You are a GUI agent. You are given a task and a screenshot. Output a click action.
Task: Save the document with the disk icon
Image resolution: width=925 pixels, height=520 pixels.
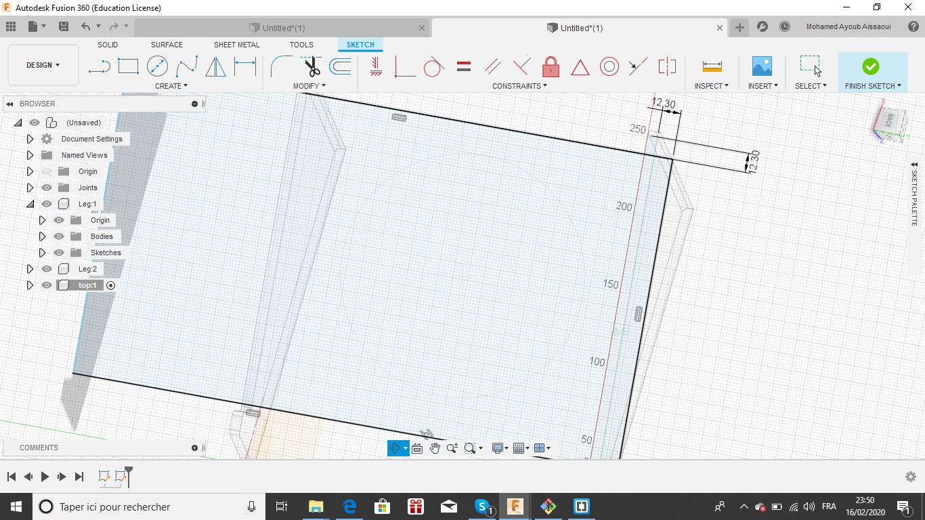[64, 26]
